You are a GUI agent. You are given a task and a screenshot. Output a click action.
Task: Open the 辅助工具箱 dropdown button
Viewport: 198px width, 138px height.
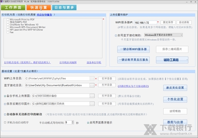coord(172,60)
